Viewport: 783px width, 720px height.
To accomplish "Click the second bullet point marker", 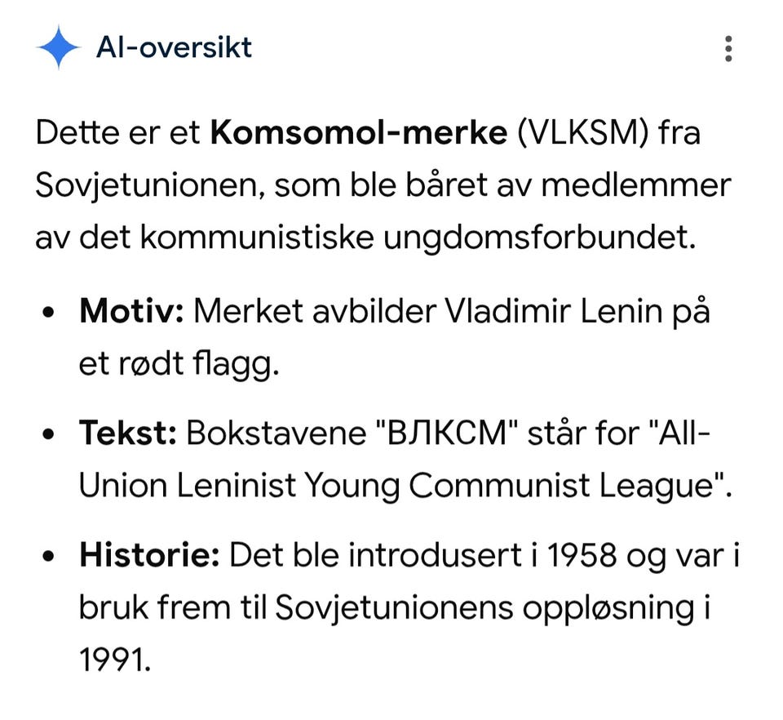I will pyautogui.click(x=48, y=434).
